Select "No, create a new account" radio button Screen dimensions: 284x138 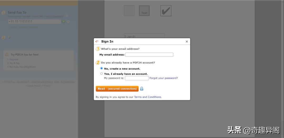[102, 68]
